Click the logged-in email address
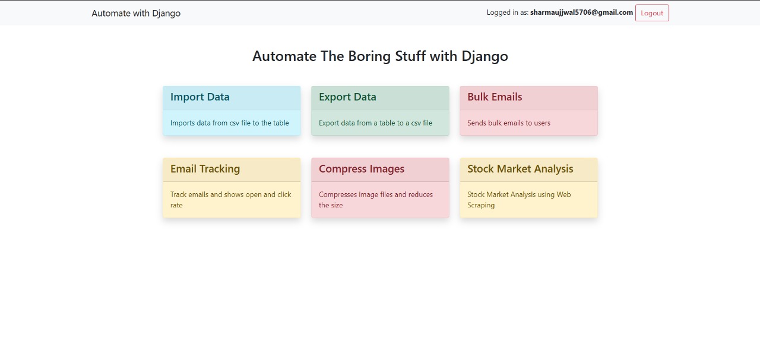 pos(581,12)
